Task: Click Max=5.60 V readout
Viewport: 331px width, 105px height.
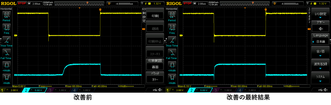Action: point(19,86)
